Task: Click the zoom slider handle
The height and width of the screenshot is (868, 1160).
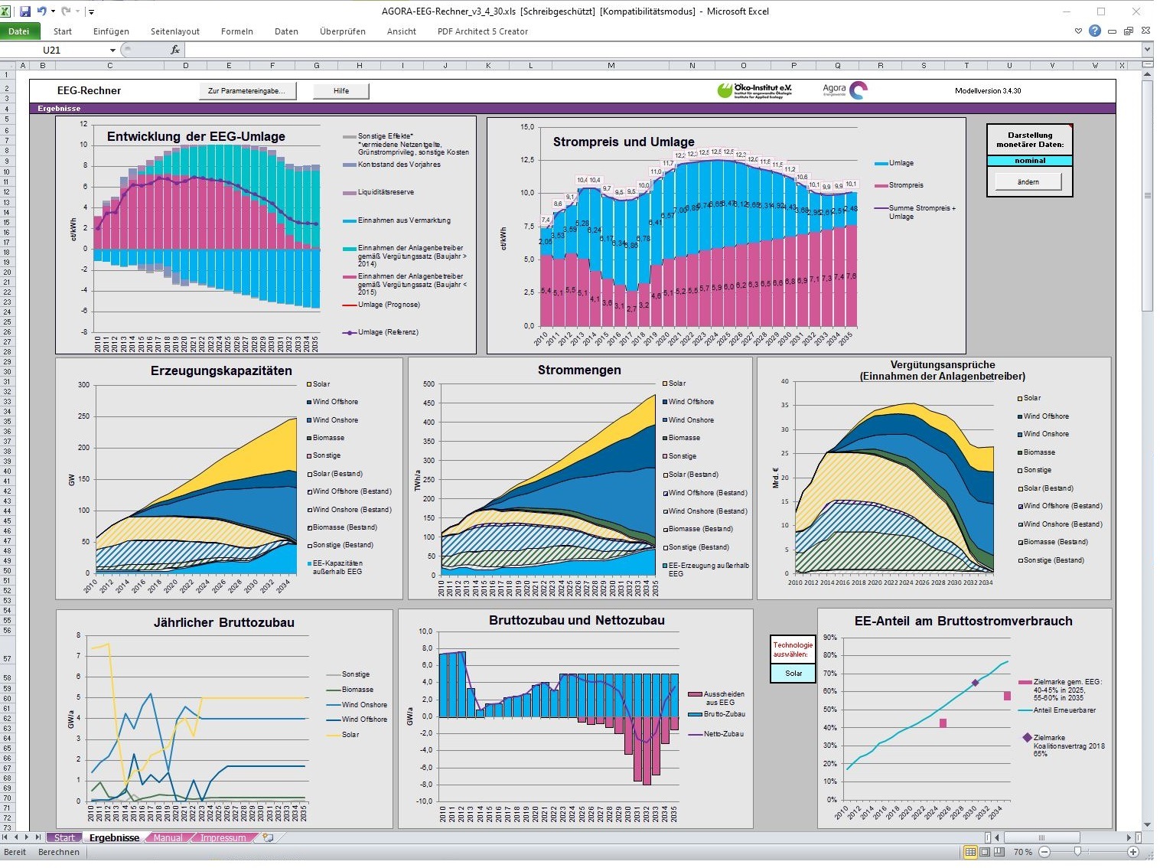Action: point(1077,852)
